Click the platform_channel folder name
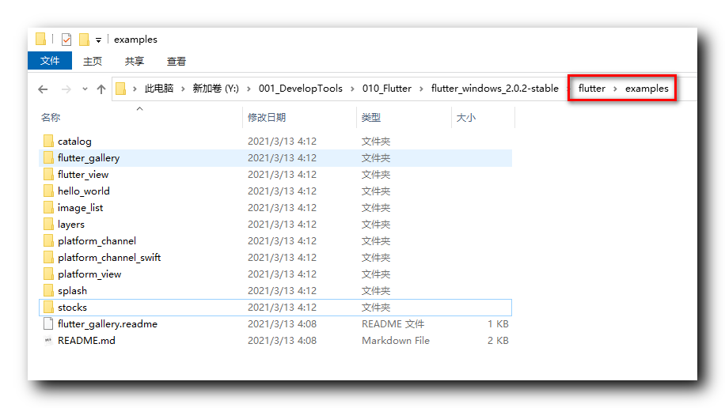This screenshot has width=725, height=408. pos(97,240)
